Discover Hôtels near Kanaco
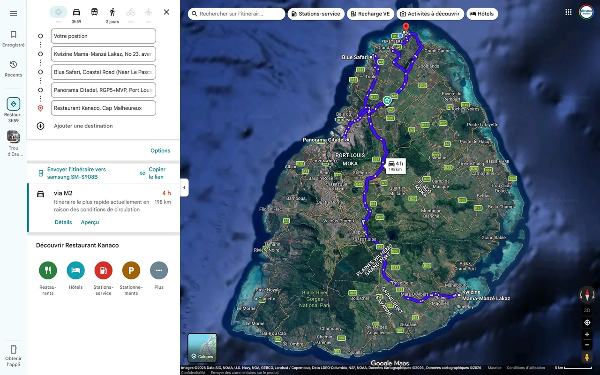The image size is (600, 375). 75,270
